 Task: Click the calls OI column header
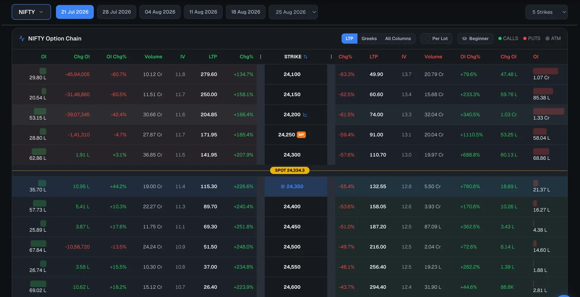[x=43, y=57]
